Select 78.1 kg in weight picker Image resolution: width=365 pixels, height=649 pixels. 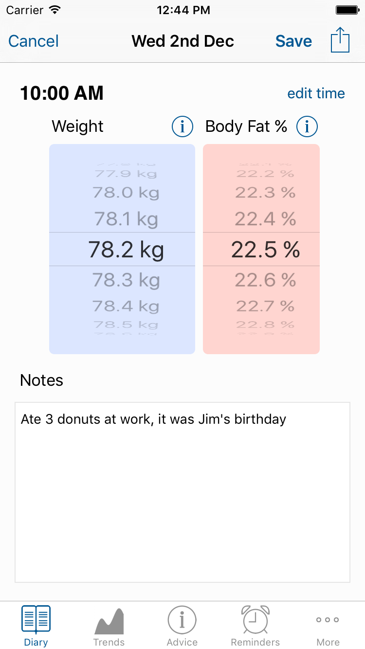pyautogui.click(x=126, y=219)
